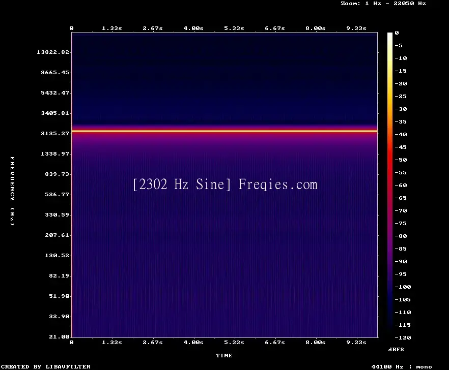The width and height of the screenshot is (449, 370).
Task: Click the TIME axis title
Action: (x=224, y=355)
